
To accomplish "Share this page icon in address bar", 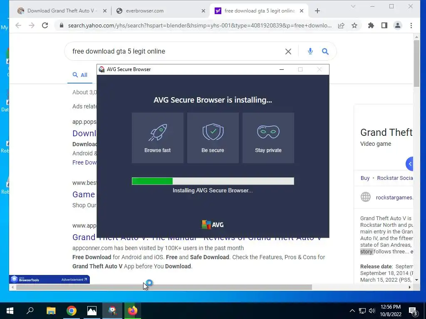I will point(341,25).
